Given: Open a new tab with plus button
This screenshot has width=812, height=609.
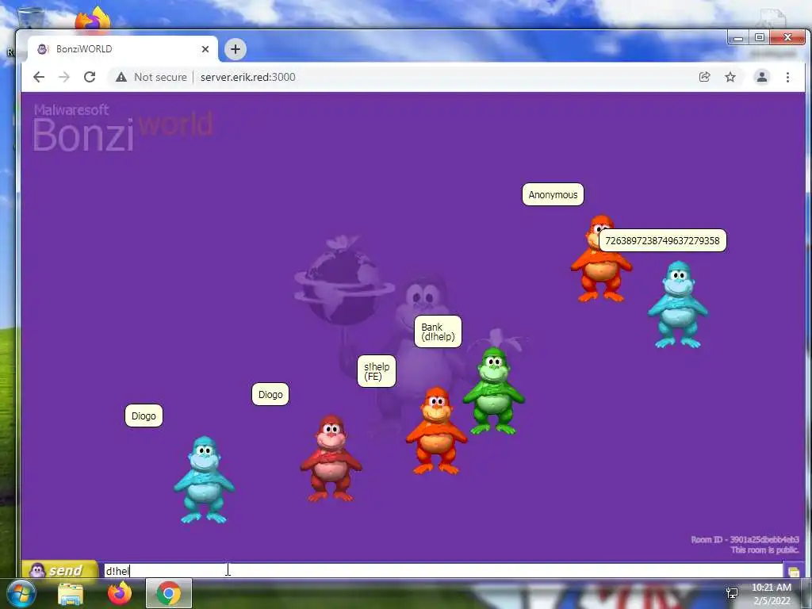Looking at the screenshot, I should click(x=235, y=49).
